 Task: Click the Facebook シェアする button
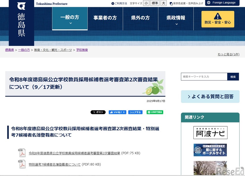click(135, 112)
